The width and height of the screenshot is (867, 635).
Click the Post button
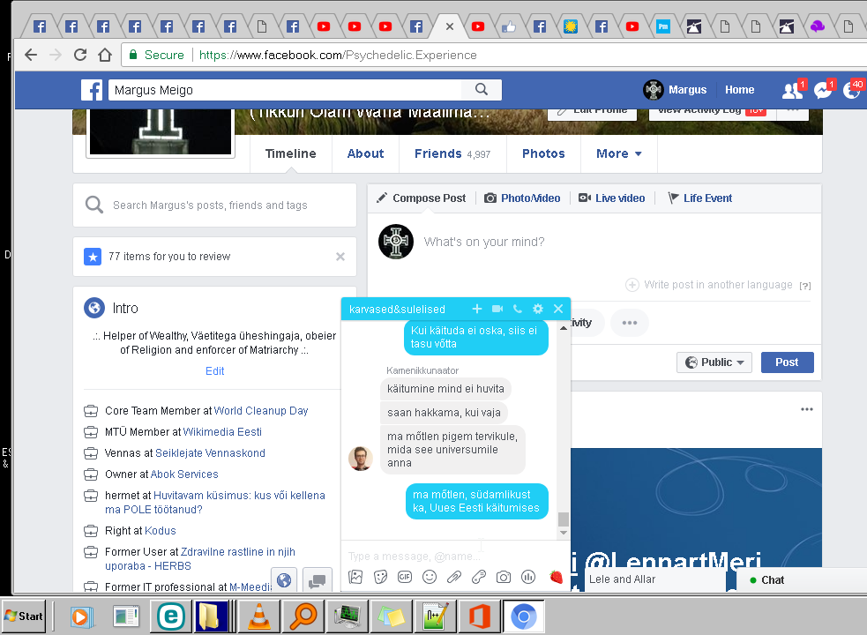[787, 362]
